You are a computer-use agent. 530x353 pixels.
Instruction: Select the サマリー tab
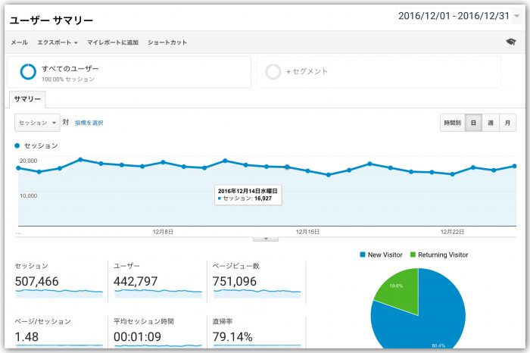coord(28,99)
